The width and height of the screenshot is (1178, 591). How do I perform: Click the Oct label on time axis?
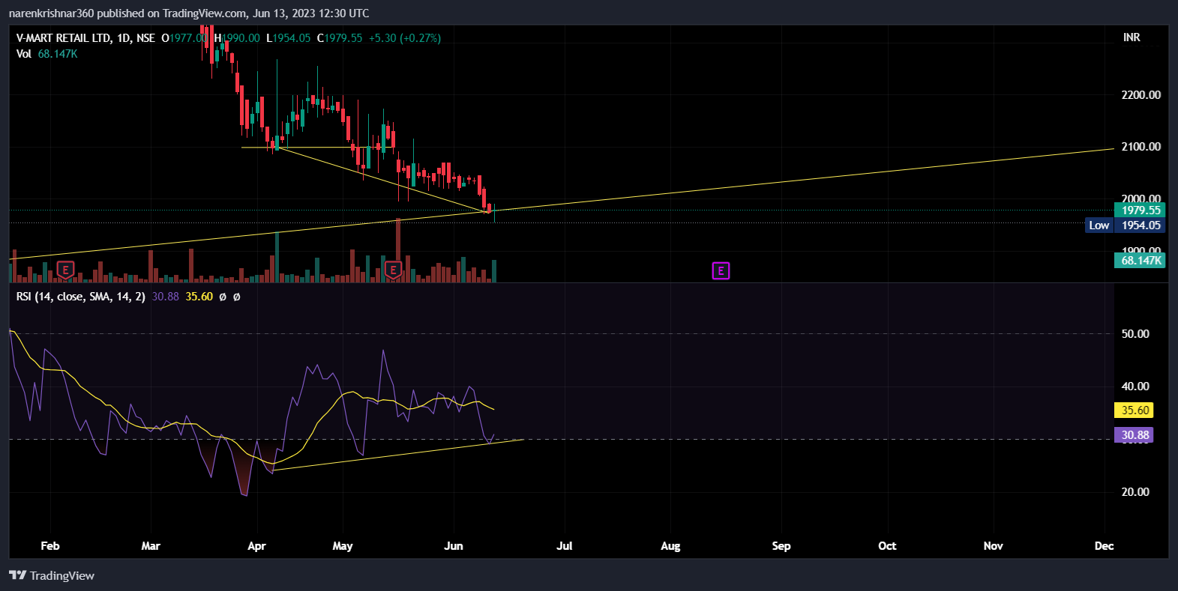pos(887,546)
